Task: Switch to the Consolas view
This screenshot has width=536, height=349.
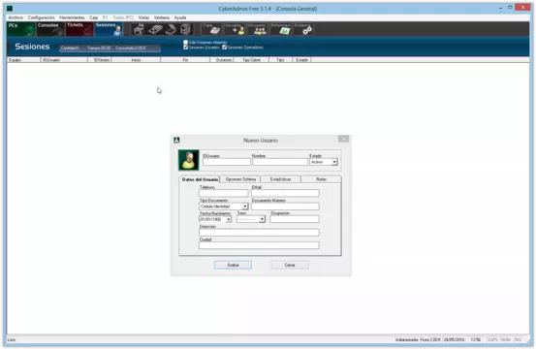Action: 50,29
